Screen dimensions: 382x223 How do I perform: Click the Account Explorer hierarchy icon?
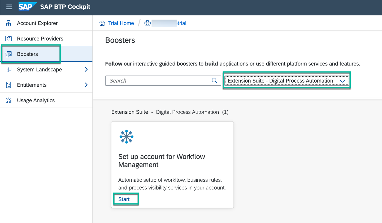point(8,23)
